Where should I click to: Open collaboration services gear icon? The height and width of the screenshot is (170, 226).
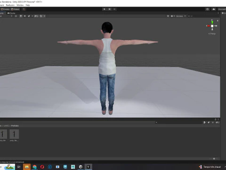[208, 9]
